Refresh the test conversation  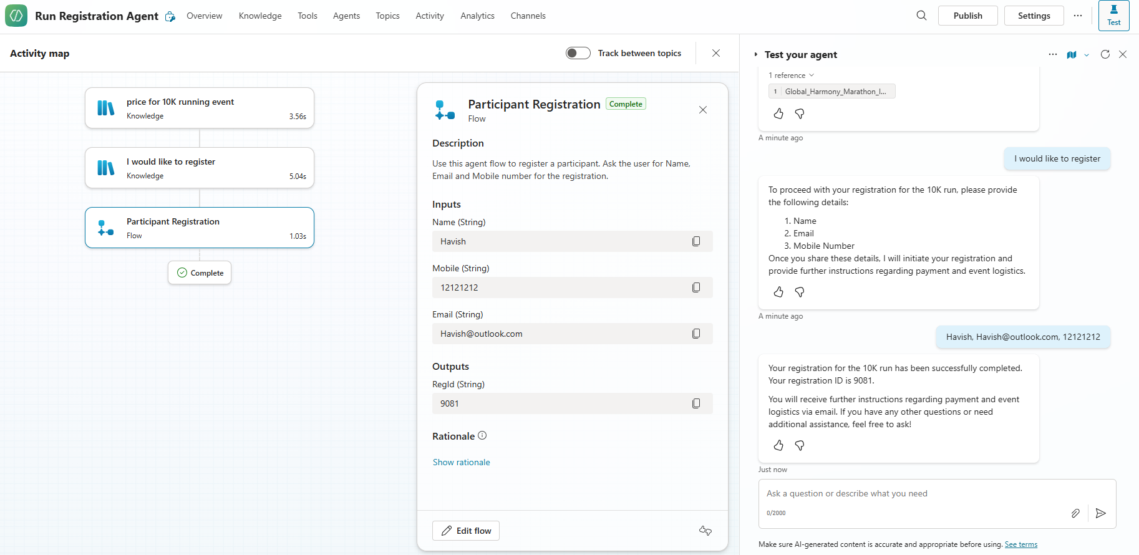pyautogui.click(x=1105, y=54)
